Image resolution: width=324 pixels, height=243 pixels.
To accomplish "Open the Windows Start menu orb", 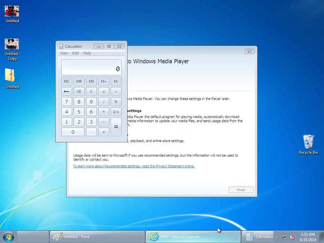I will click(x=9, y=237).
